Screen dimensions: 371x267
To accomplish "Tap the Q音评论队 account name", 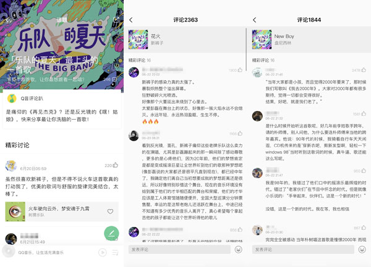I will click(x=32, y=99).
